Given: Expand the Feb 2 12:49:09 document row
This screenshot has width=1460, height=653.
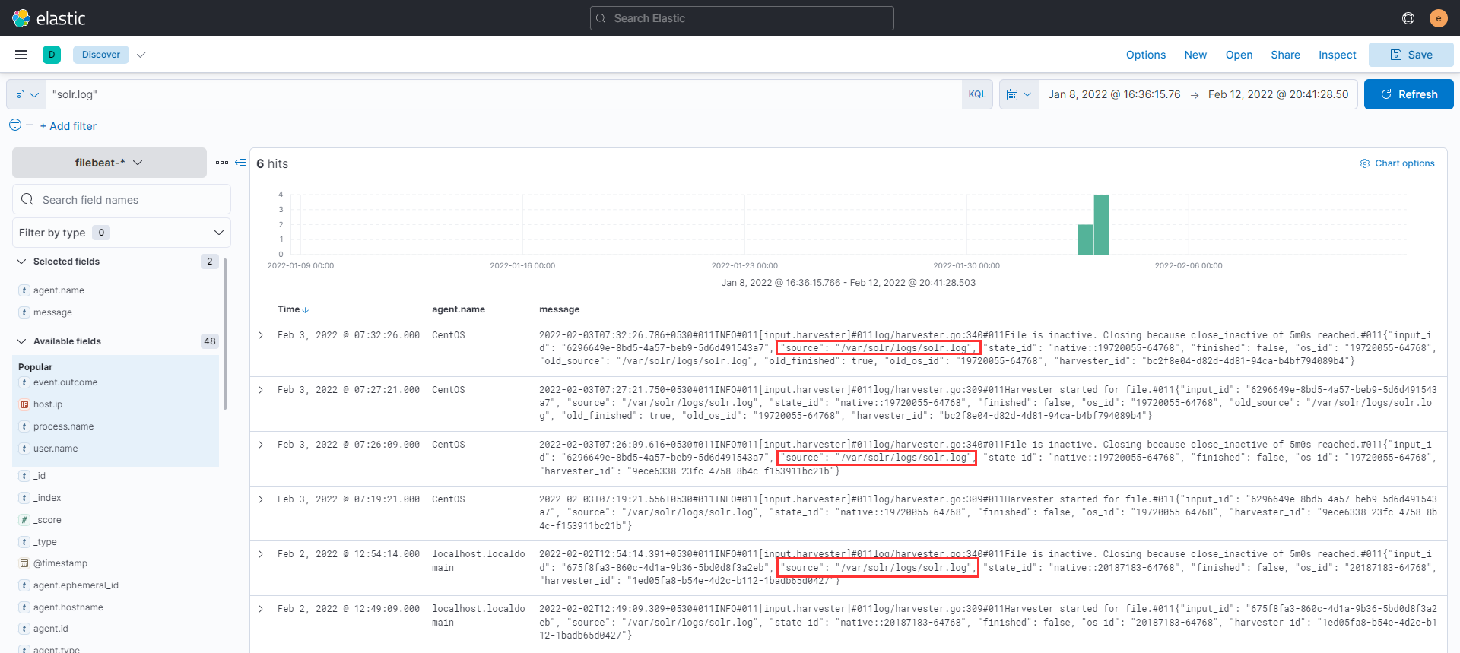Looking at the screenshot, I should tap(261, 609).
